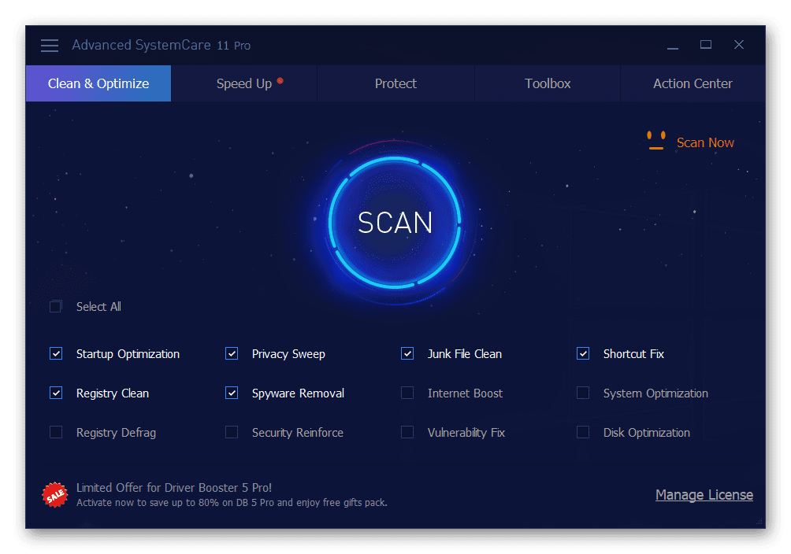Uncheck Startup Optimization checkbox
Image resolution: width=791 pixels, height=554 pixels.
(x=56, y=353)
